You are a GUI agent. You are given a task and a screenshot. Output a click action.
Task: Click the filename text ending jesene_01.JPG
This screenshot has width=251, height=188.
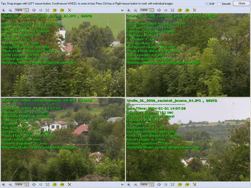(39, 16)
